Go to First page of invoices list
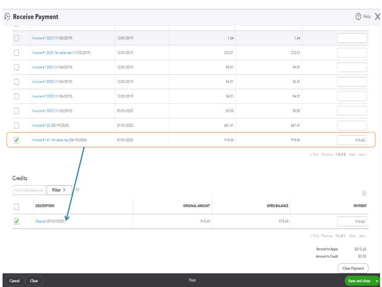Viewport: 382px width, 287px height. [314, 154]
